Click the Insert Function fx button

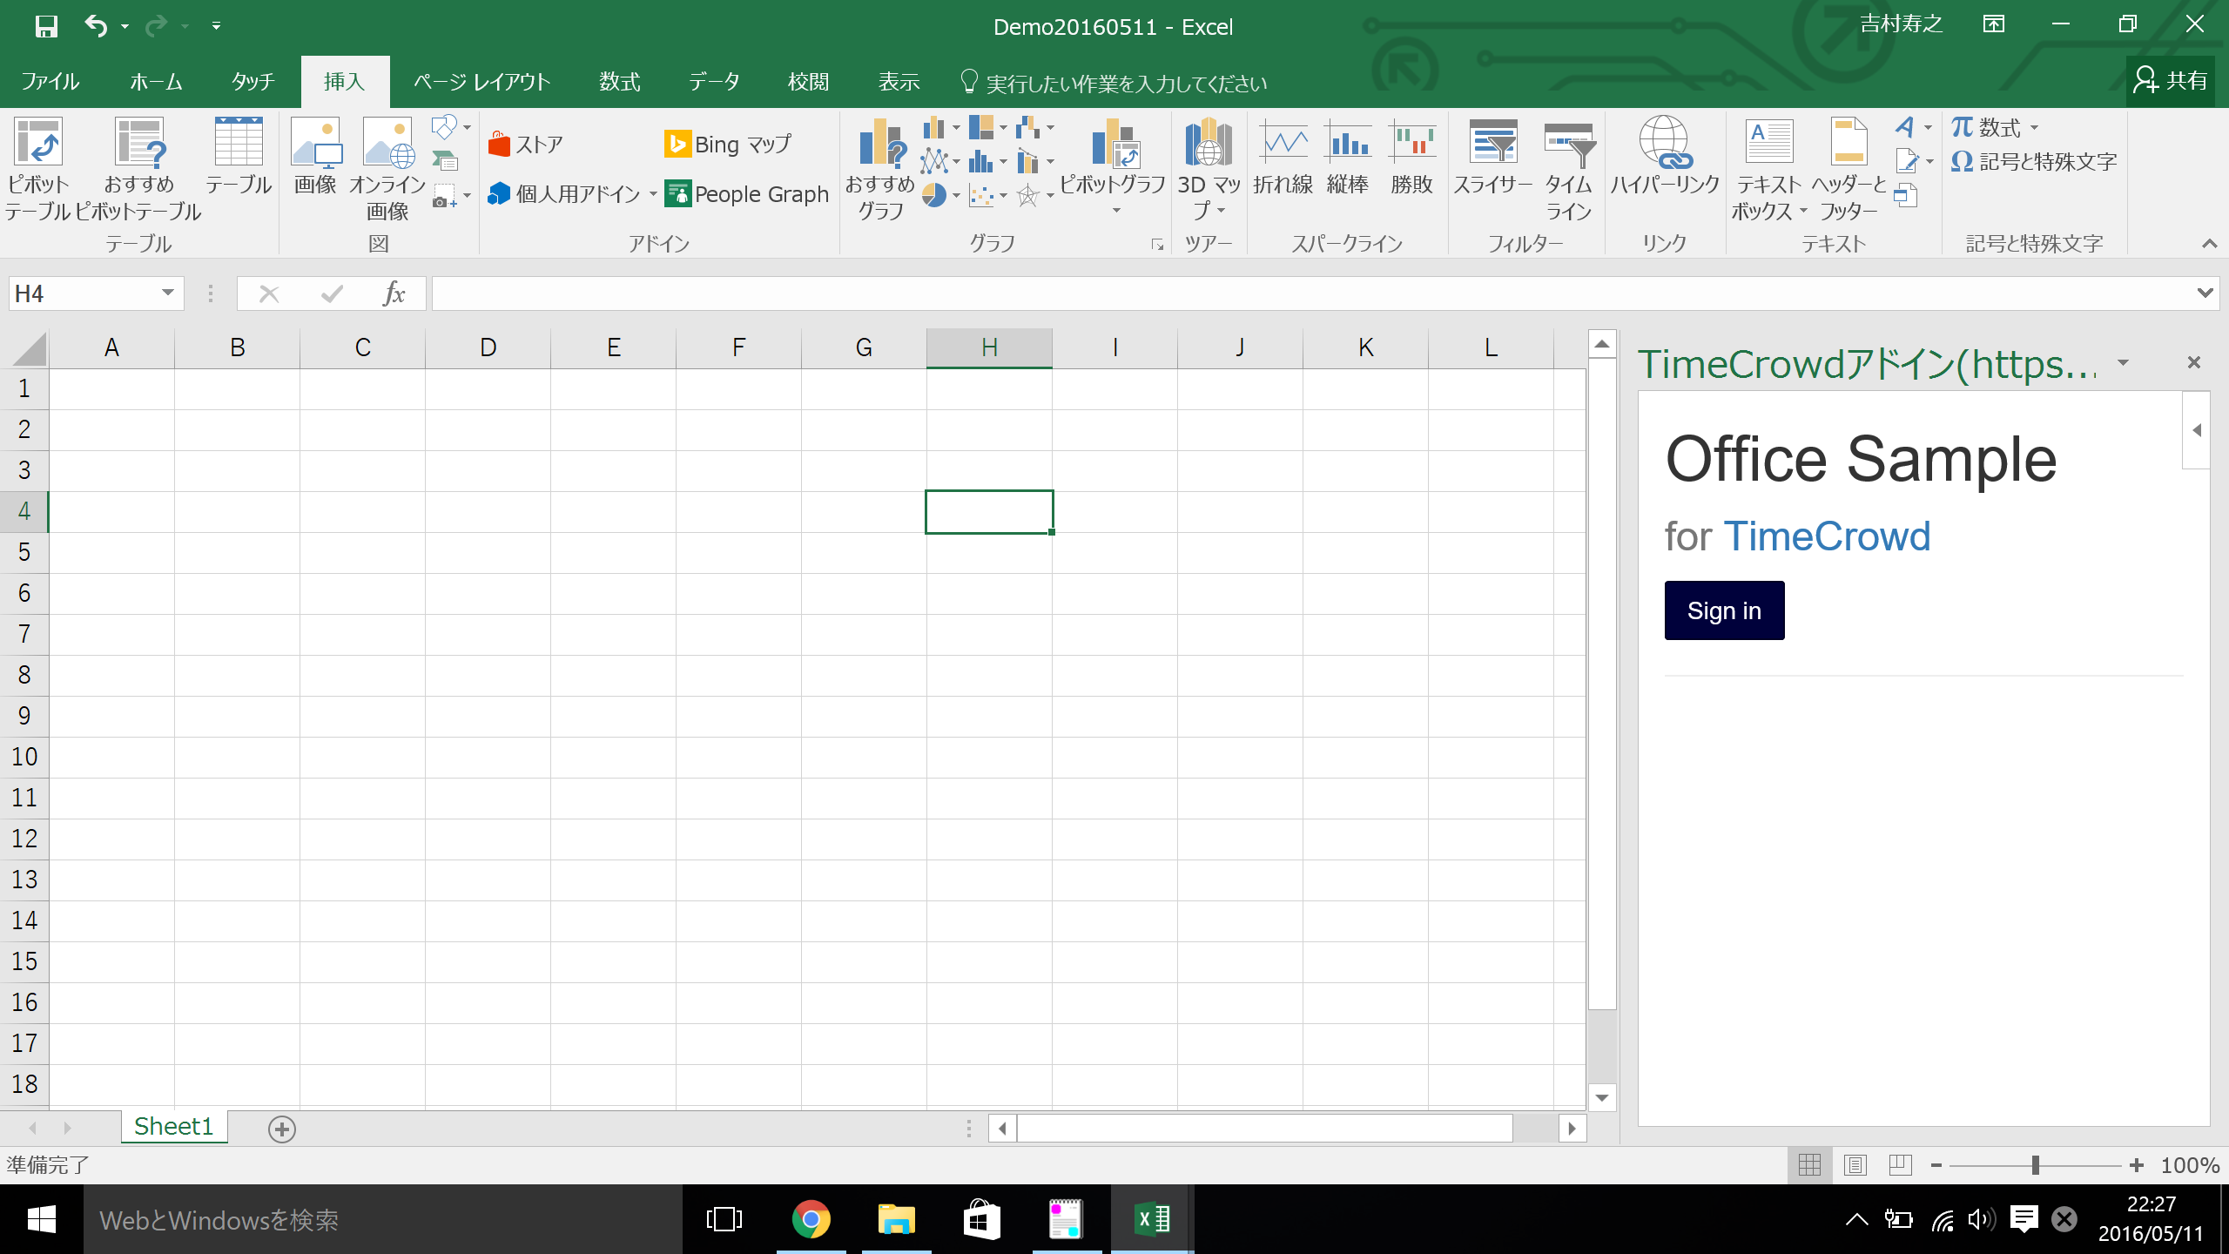tap(394, 293)
